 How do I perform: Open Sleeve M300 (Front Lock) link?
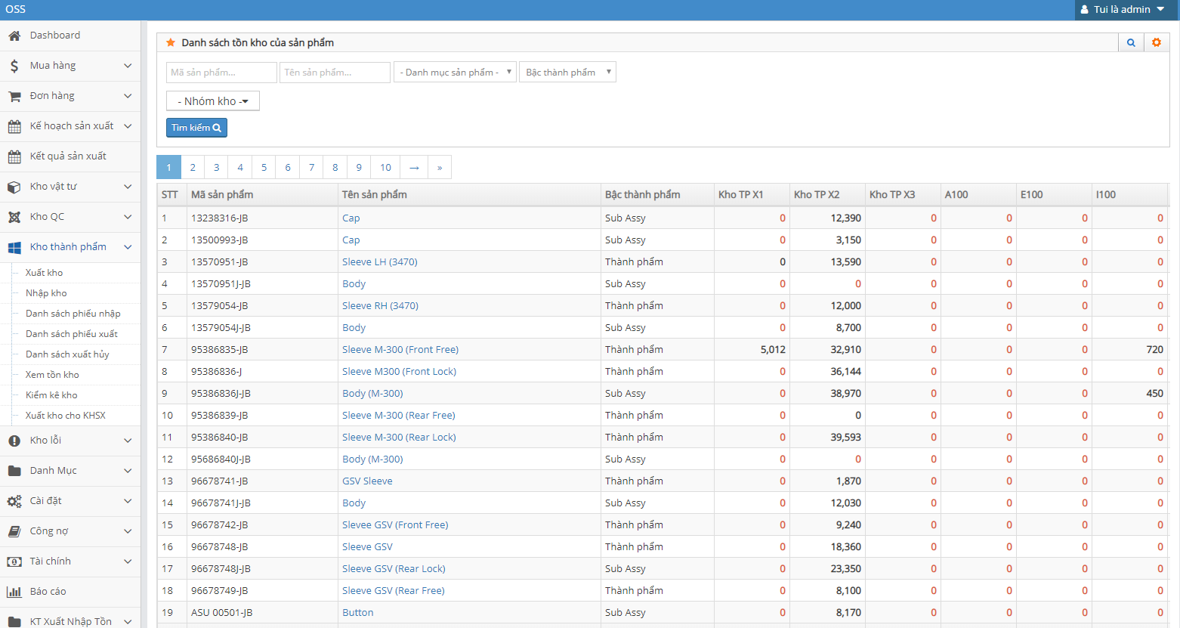399,372
